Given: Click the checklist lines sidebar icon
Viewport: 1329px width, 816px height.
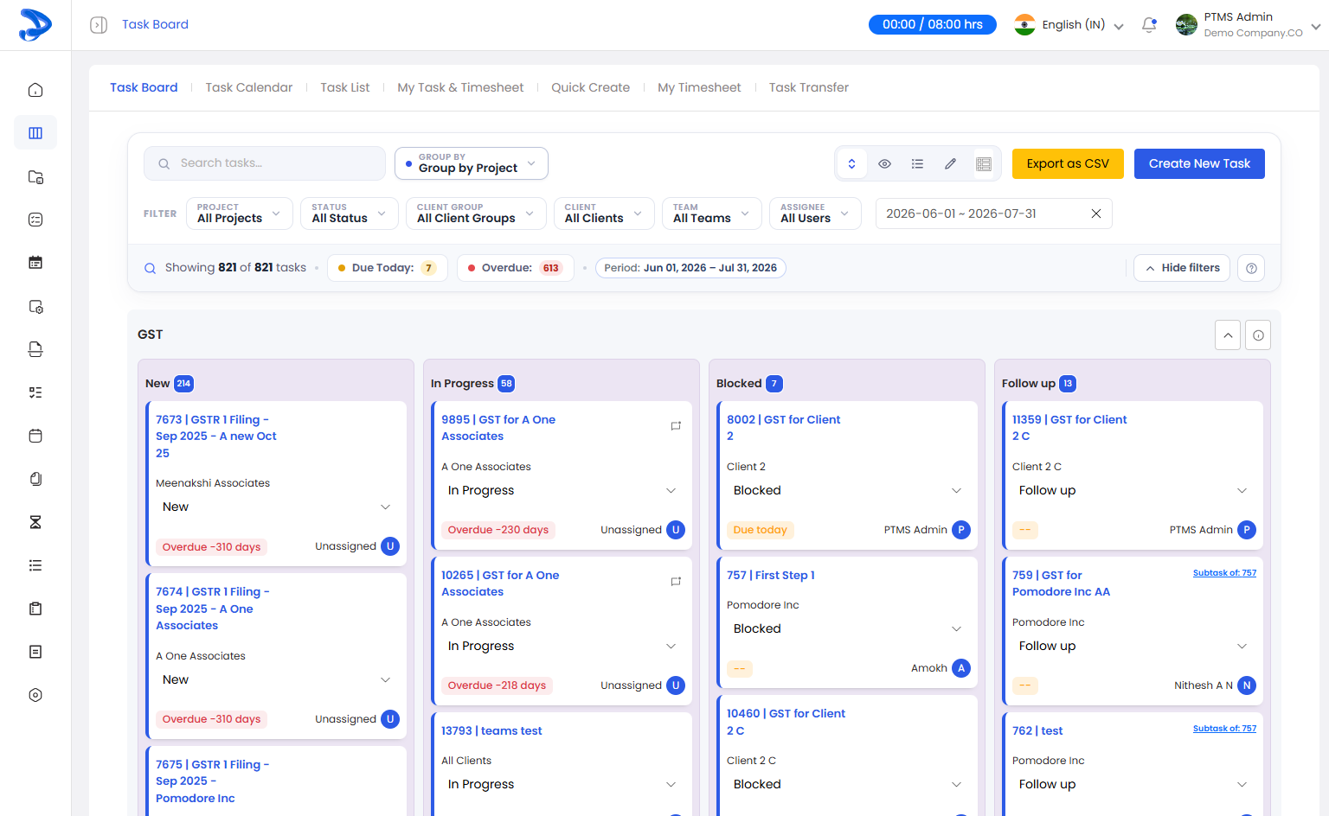Looking at the screenshot, I should [x=35, y=392].
